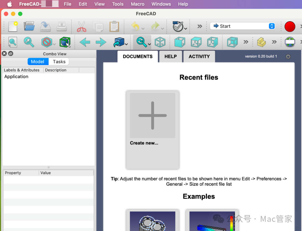This screenshot has height=231, width=302.
Task: Select the Model tab in Combo View
Action: [38, 61]
